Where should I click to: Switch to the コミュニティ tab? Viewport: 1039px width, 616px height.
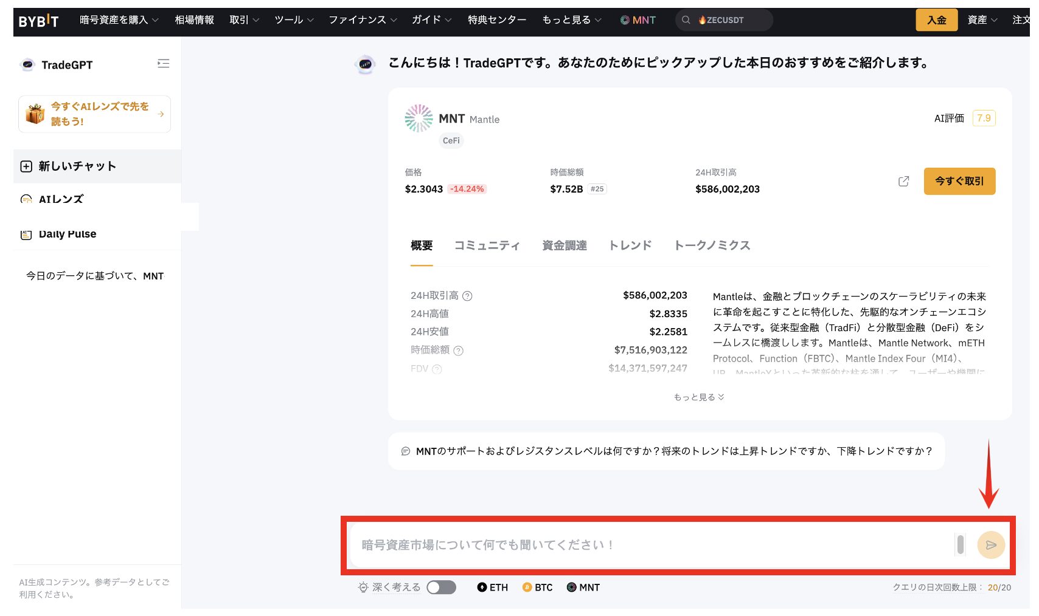(x=487, y=245)
